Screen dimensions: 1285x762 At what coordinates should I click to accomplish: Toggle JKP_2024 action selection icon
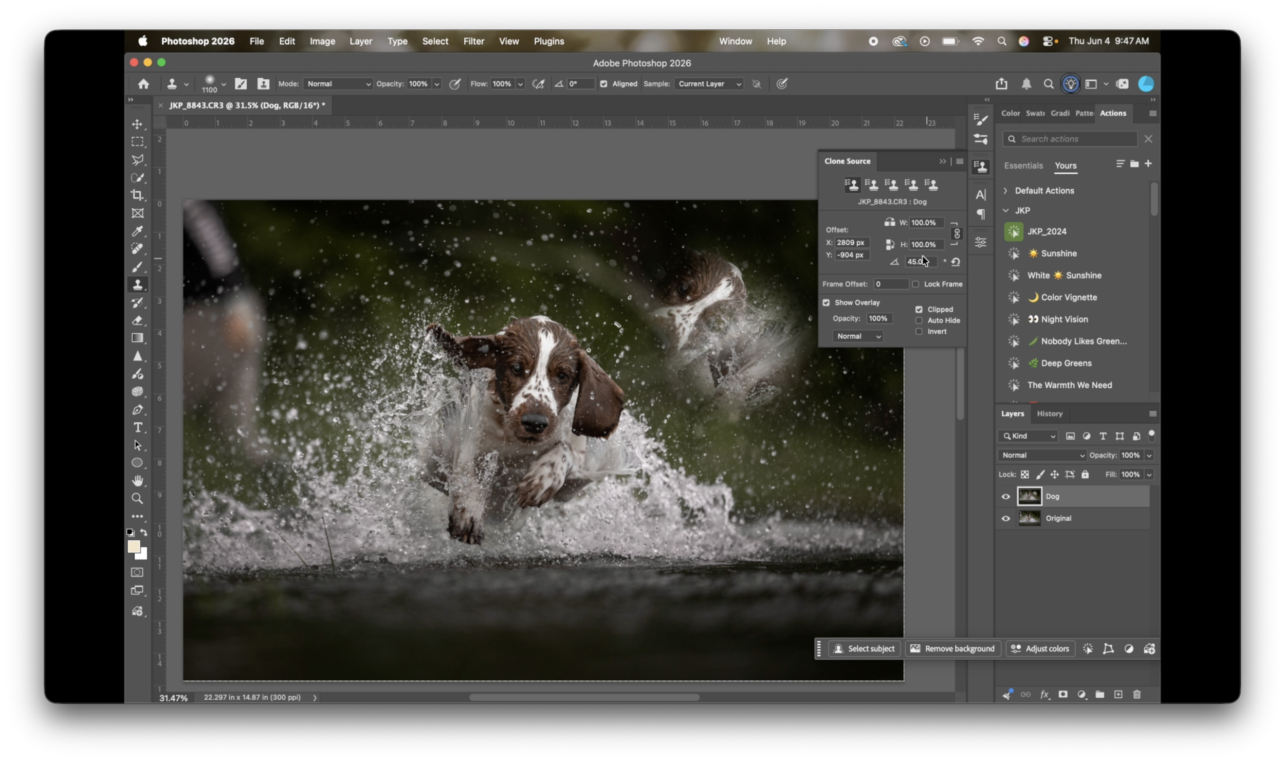coord(1014,231)
